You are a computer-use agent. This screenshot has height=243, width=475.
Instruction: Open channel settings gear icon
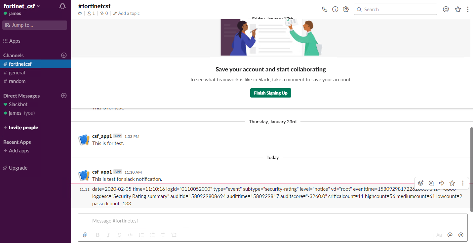(x=346, y=9)
